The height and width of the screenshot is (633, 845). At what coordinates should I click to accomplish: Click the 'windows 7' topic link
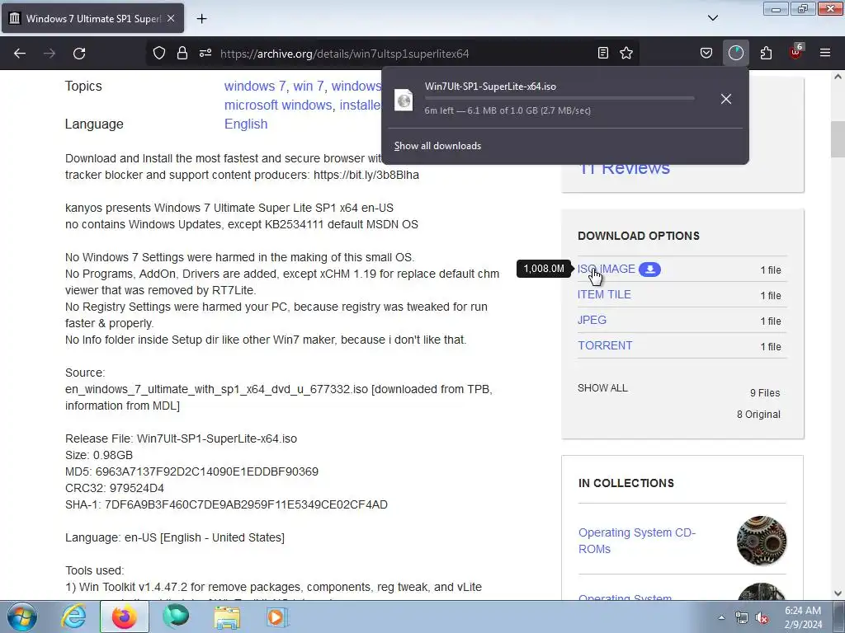(255, 86)
